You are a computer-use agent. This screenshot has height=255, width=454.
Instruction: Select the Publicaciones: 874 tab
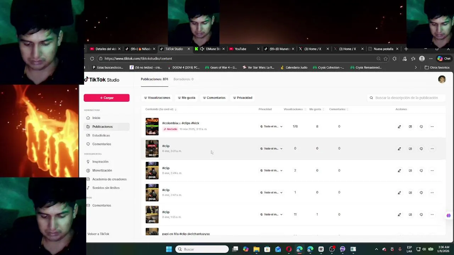[x=154, y=79]
